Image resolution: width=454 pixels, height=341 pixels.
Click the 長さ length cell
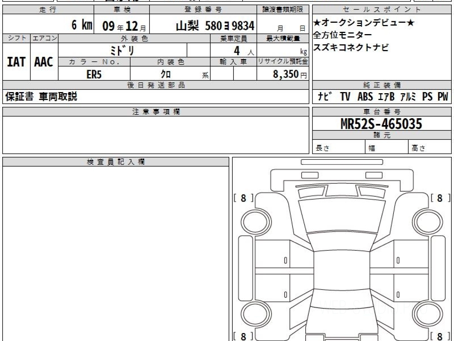coord(339,147)
